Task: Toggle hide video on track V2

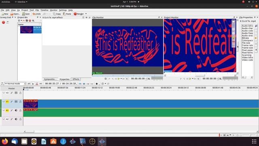Action: [16, 93]
